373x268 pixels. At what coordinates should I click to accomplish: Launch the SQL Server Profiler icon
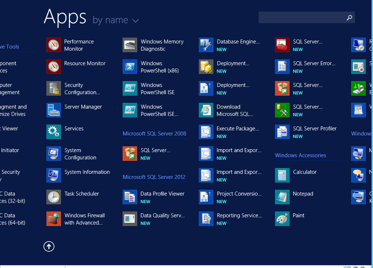[282, 132]
